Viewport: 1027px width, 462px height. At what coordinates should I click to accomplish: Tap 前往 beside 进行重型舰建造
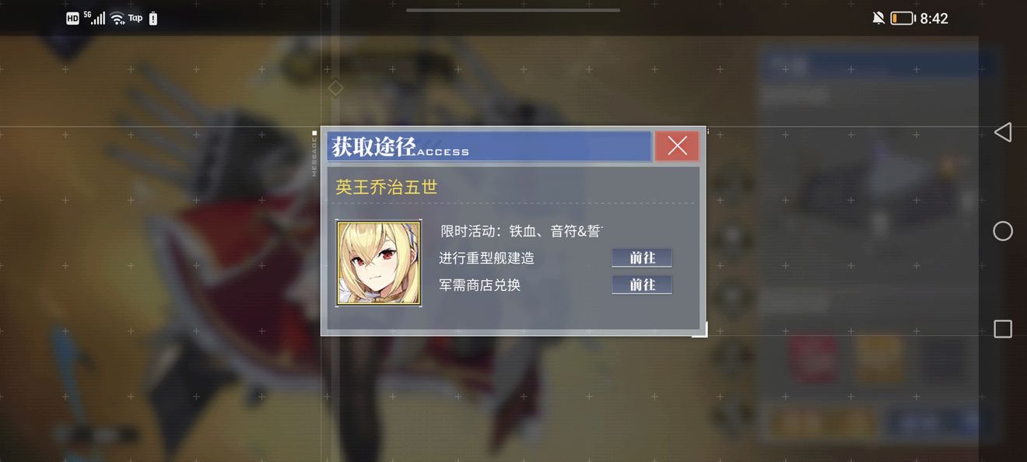[642, 258]
